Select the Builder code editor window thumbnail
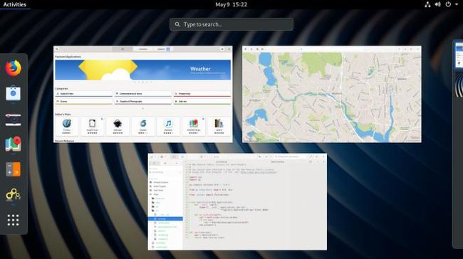This screenshot has width=463, height=259. coord(237,202)
